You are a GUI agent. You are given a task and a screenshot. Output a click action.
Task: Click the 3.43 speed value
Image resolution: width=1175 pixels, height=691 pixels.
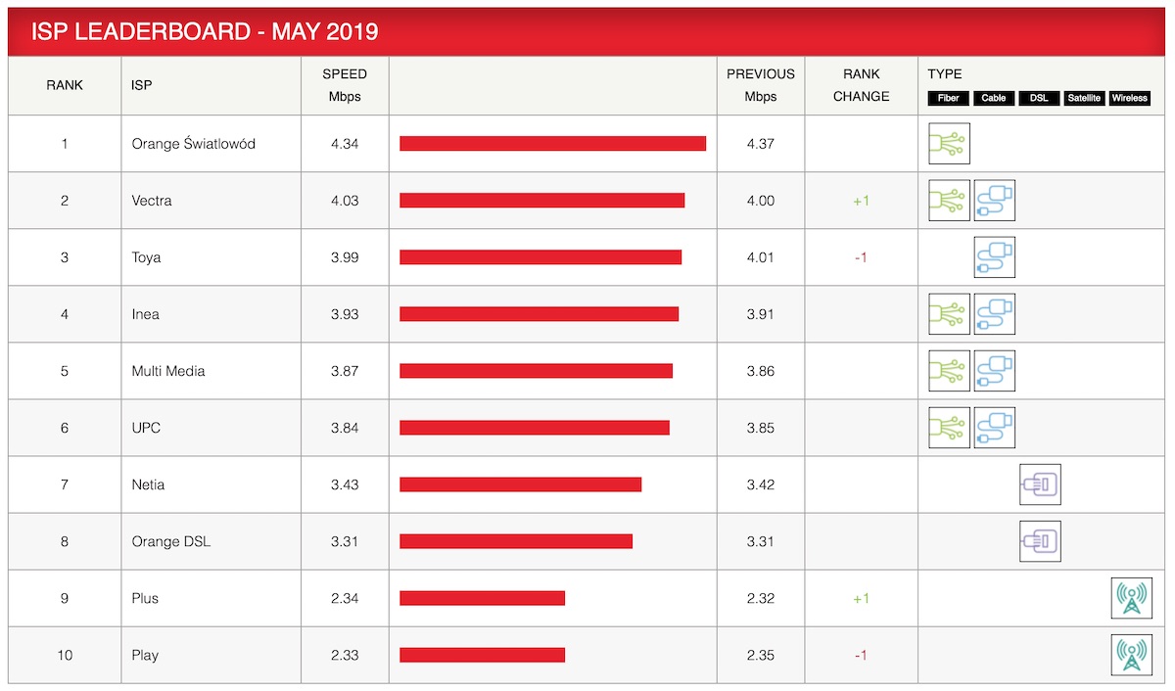click(x=345, y=484)
